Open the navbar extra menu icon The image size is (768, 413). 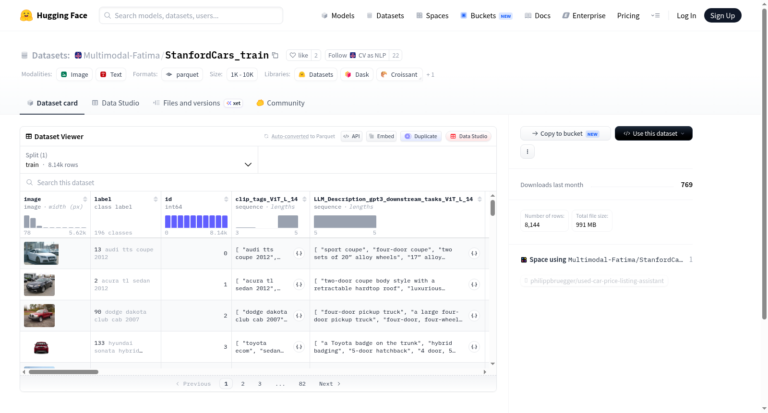point(655,15)
